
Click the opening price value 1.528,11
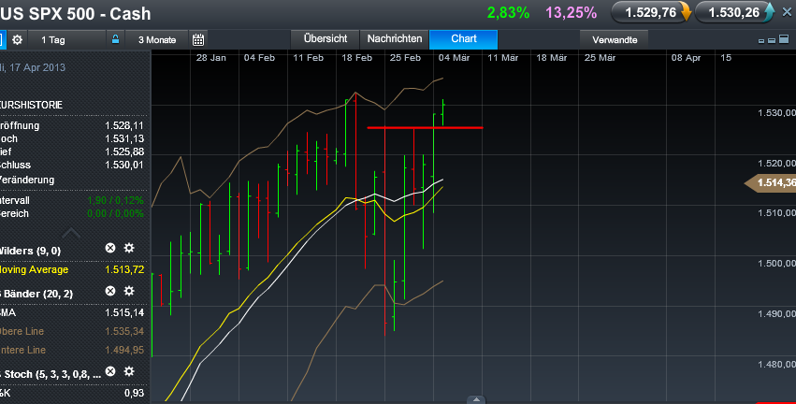124,125
